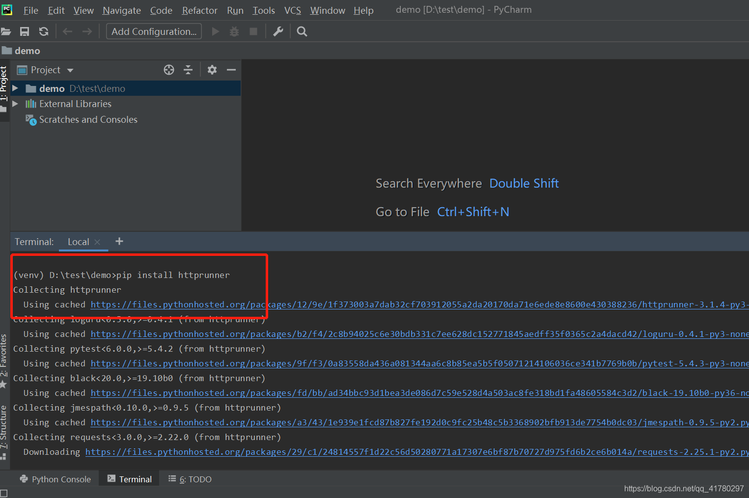The height and width of the screenshot is (498, 749).
Task: Click the demo folder breadcrumb
Action: (x=21, y=51)
